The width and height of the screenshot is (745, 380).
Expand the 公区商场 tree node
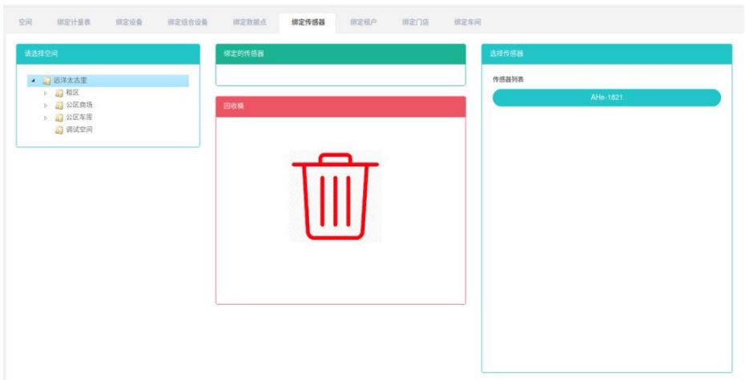[x=46, y=105]
